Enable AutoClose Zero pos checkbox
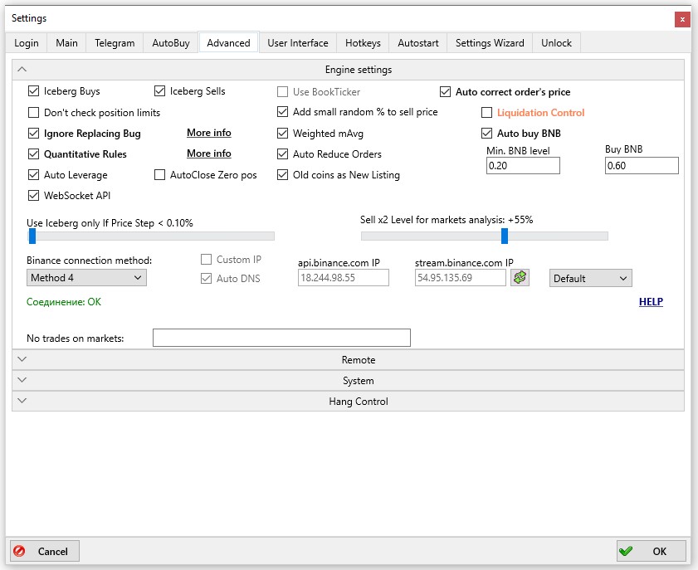This screenshot has height=570, width=698. click(x=160, y=175)
